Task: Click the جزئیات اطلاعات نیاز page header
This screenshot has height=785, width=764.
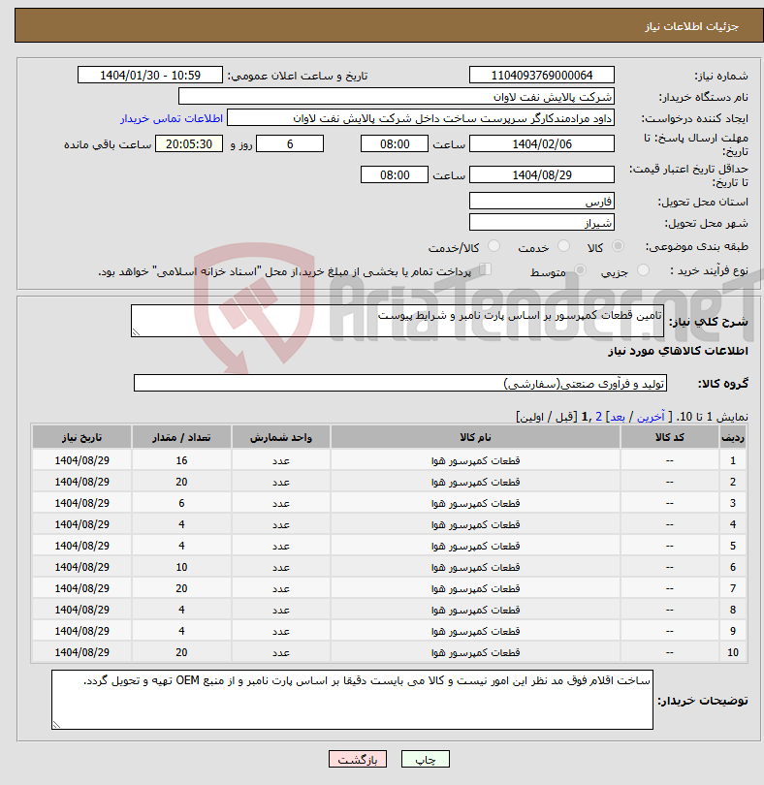Action: pyautogui.click(x=691, y=26)
